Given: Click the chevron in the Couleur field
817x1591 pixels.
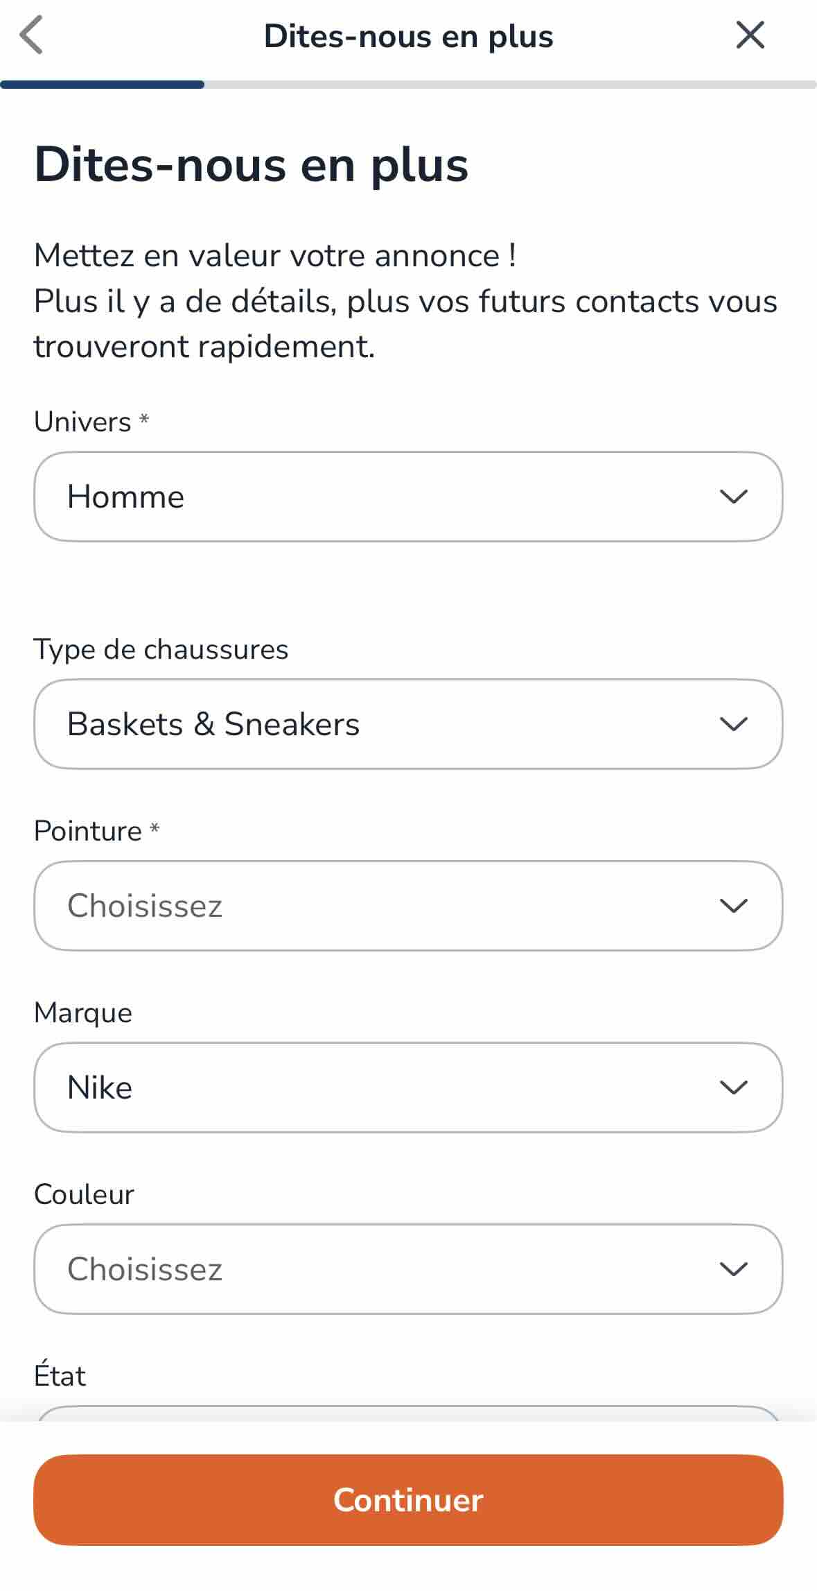Looking at the screenshot, I should click(733, 1269).
